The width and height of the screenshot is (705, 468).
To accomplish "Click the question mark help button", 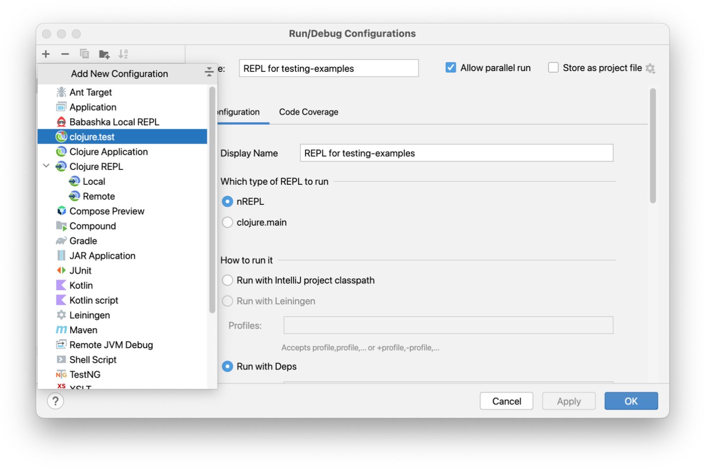I will pos(55,401).
